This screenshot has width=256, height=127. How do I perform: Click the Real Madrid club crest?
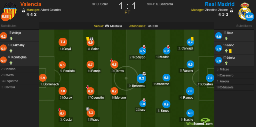point(244,11)
